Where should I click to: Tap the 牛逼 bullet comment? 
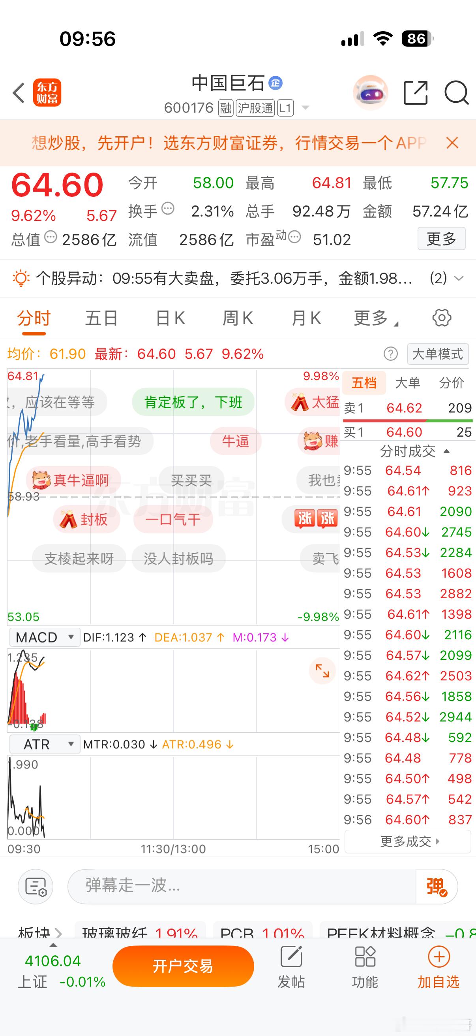[x=236, y=441]
